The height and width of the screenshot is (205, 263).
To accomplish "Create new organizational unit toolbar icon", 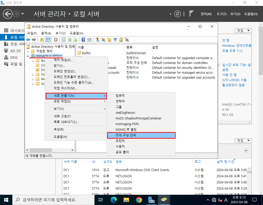I will point(109,40).
